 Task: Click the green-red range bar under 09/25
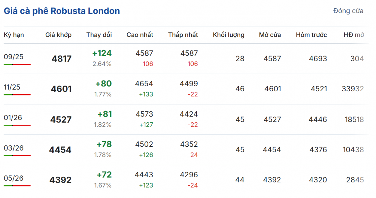click(x=17, y=64)
